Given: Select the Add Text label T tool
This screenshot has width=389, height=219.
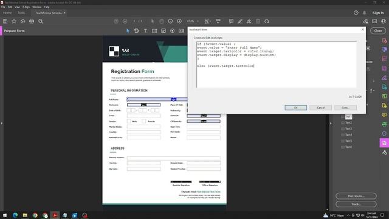Looking at the screenshot, I should coord(146,31).
